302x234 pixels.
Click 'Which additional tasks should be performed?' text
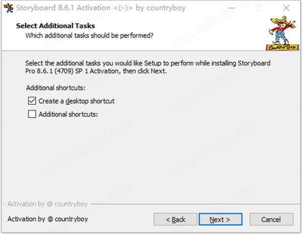click(89, 36)
